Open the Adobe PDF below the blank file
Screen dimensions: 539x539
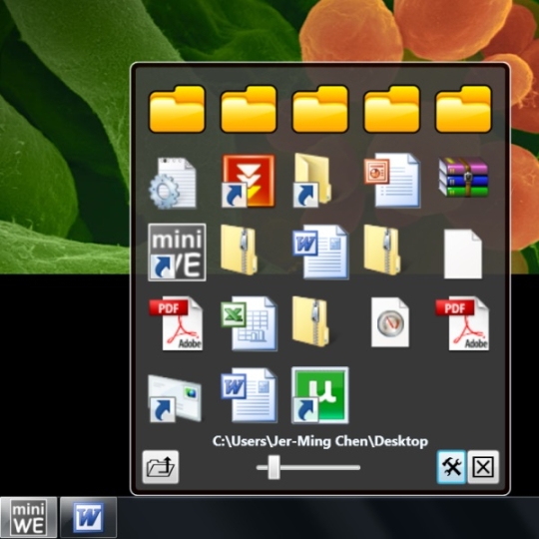point(462,323)
